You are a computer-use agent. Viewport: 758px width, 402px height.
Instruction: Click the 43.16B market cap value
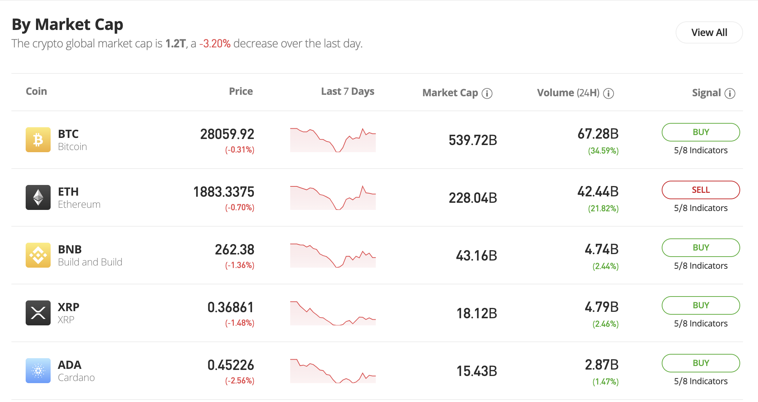tap(477, 256)
